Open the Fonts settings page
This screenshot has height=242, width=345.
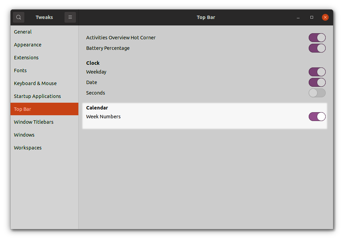coord(20,70)
